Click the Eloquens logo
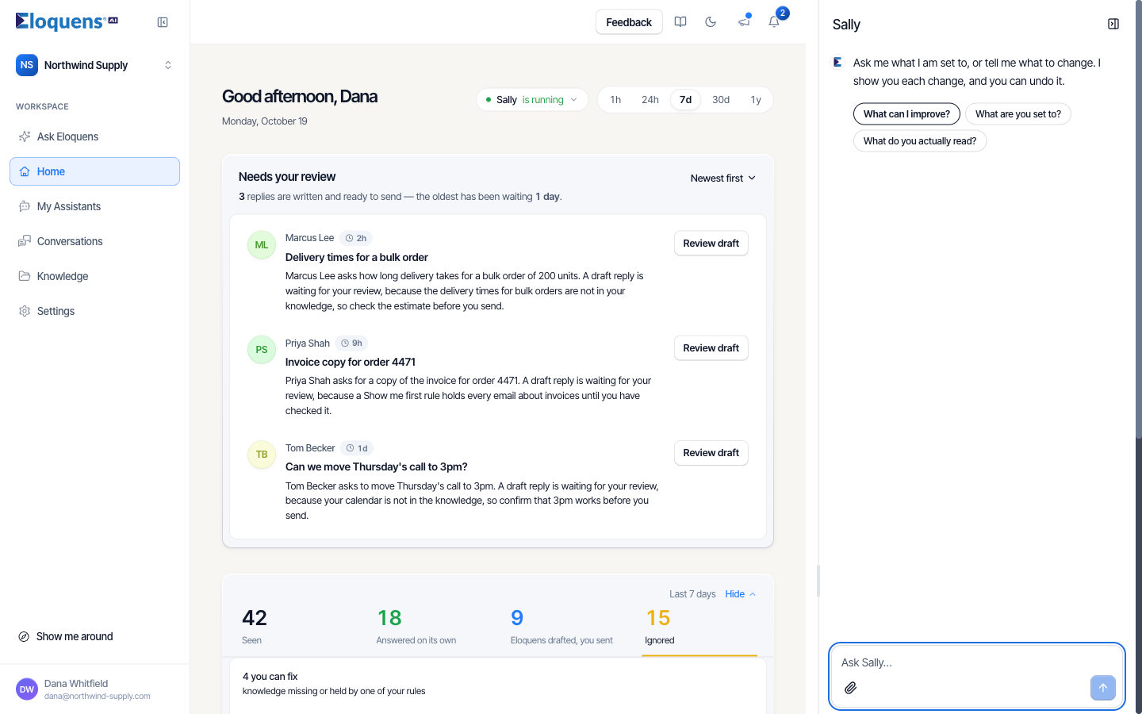The image size is (1142, 714). (x=67, y=21)
